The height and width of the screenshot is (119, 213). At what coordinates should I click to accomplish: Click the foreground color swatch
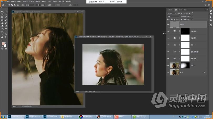(x=3, y=44)
